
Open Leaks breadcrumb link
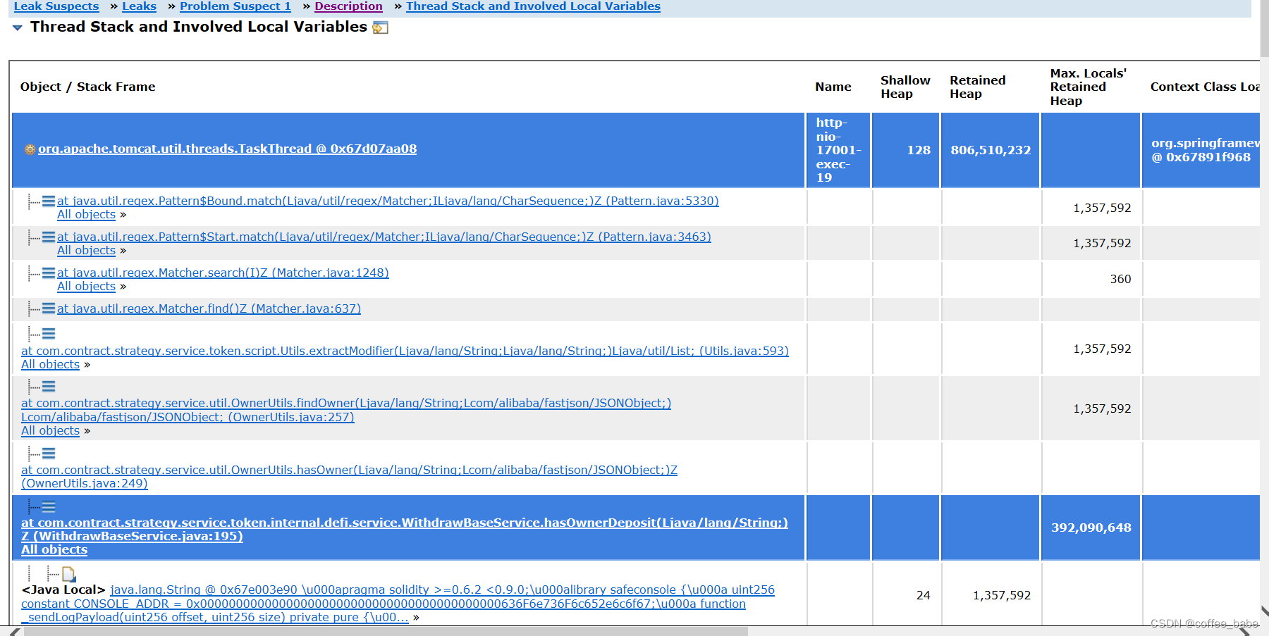[139, 6]
